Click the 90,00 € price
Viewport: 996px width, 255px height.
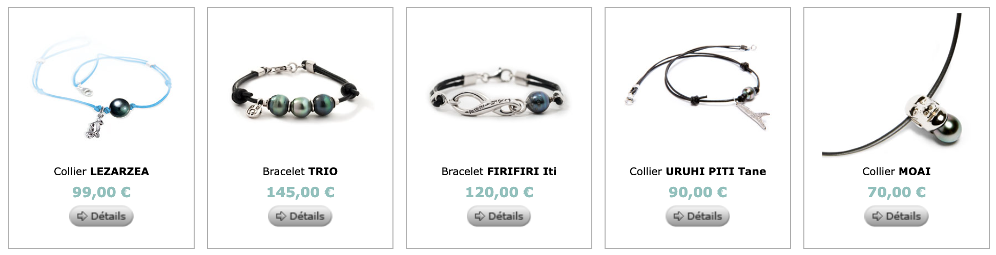pyautogui.click(x=698, y=192)
